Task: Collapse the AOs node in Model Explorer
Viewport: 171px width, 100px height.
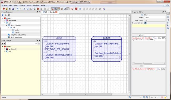Action: point(5,23)
